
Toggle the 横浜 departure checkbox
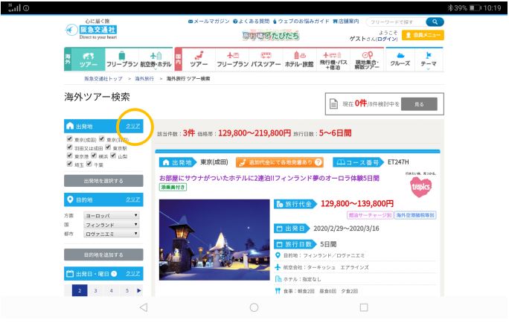coord(95,156)
